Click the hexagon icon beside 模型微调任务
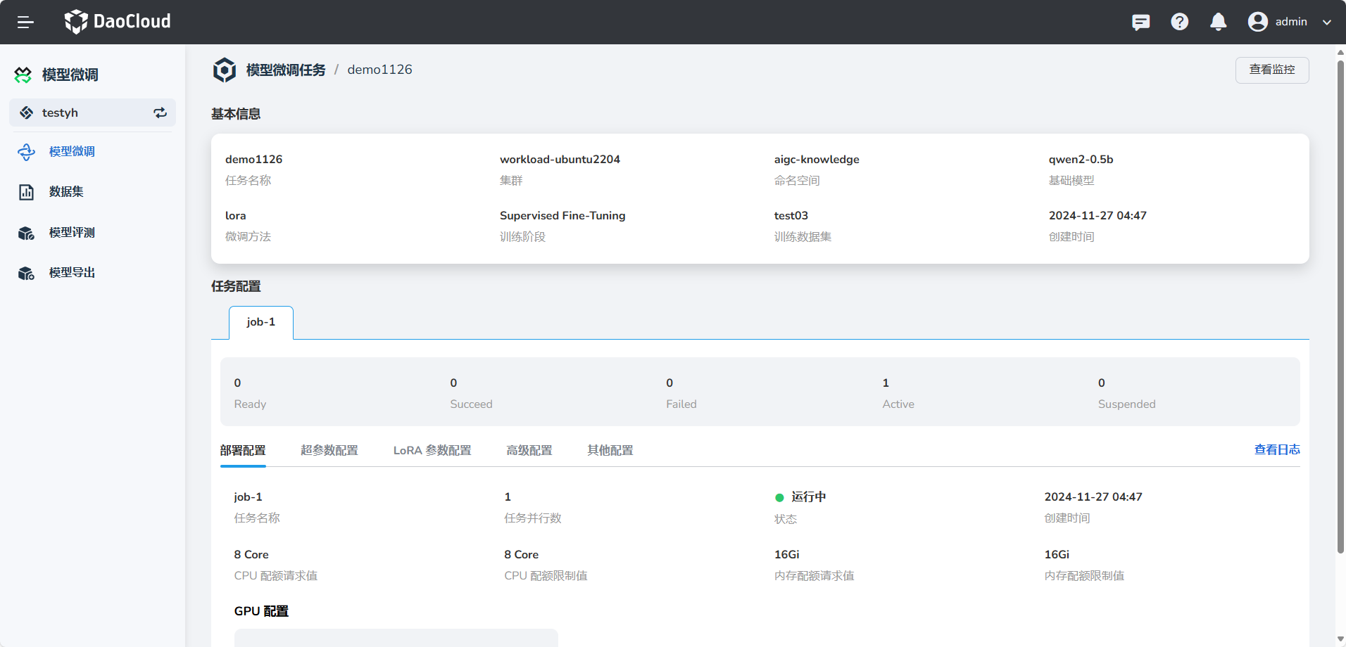The height and width of the screenshot is (647, 1346). (225, 70)
